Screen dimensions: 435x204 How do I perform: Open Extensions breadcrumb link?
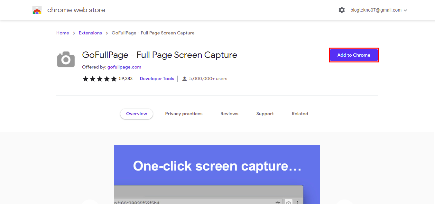90,33
